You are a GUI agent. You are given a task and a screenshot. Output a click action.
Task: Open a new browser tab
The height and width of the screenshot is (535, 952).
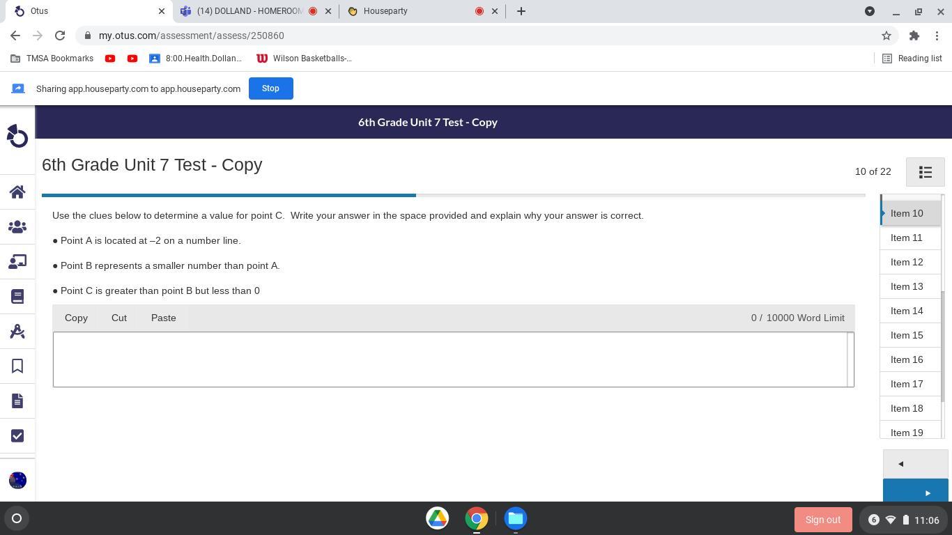coord(521,11)
